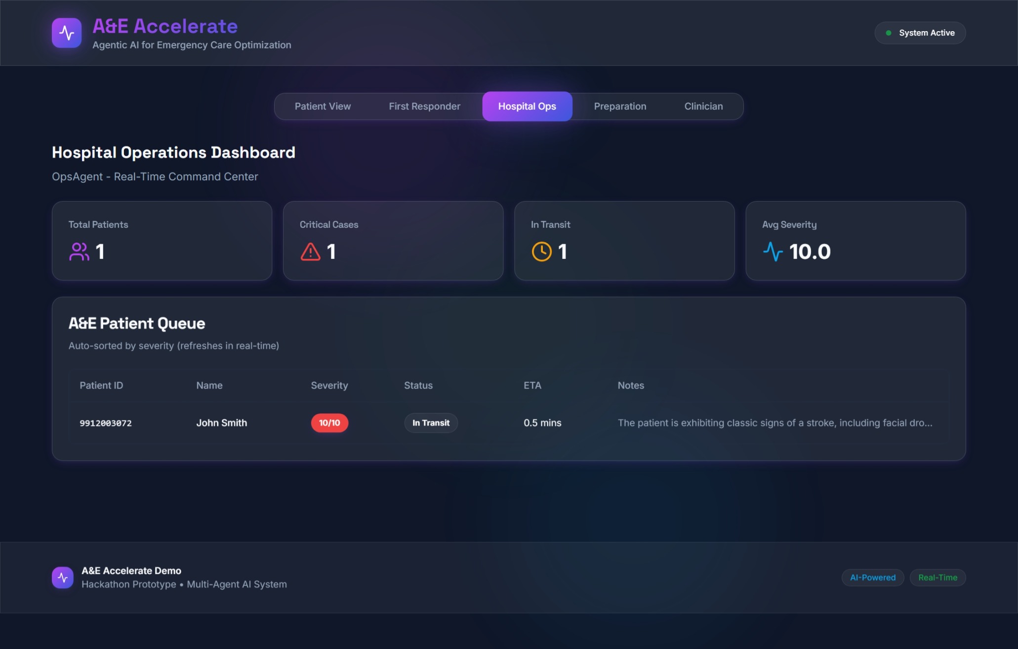Click the System Active status badge

[x=920, y=33]
